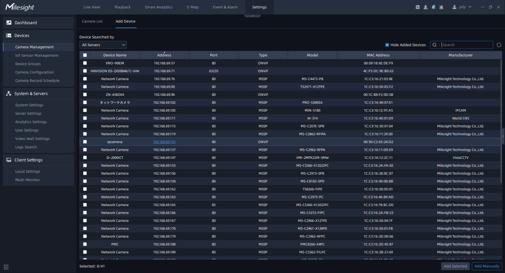Tick the checkbox for XNO-9083R device
The width and height of the screenshot is (505, 273).
pos(85,63)
